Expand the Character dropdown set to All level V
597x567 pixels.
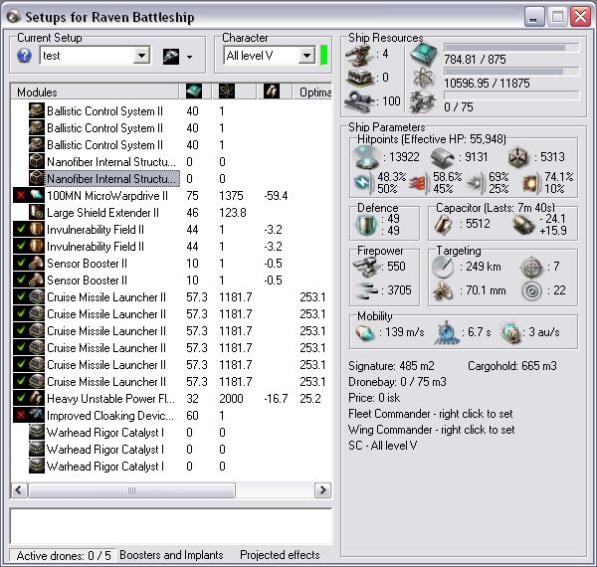(x=305, y=56)
